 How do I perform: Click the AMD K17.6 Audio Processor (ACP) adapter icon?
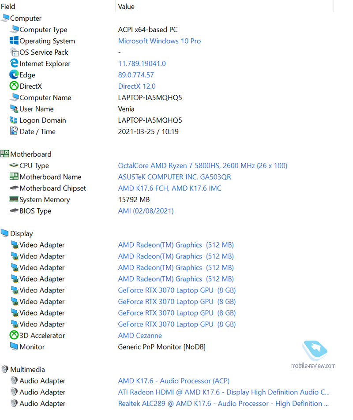point(14,380)
